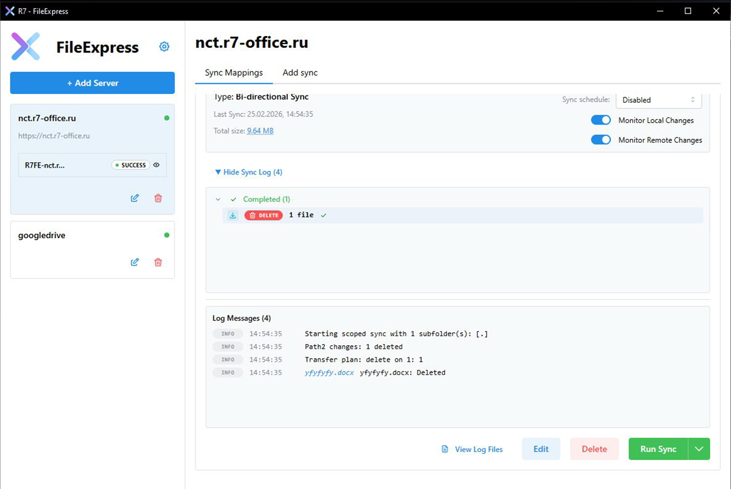
Task: Click the "+ Add Server" button
Action: (x=93, y=83)
